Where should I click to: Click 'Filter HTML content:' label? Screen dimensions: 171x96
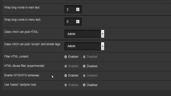point(17,57)
